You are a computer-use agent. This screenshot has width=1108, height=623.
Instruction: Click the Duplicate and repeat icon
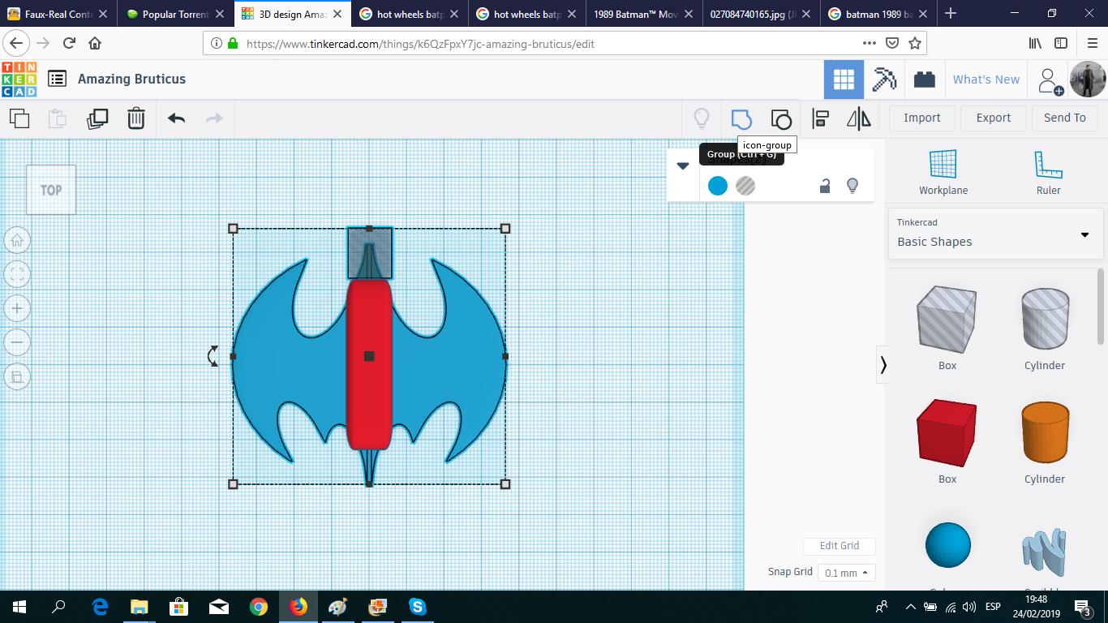point(97,118)
